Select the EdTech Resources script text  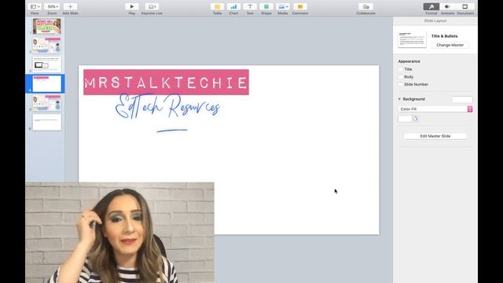[167, 106]
